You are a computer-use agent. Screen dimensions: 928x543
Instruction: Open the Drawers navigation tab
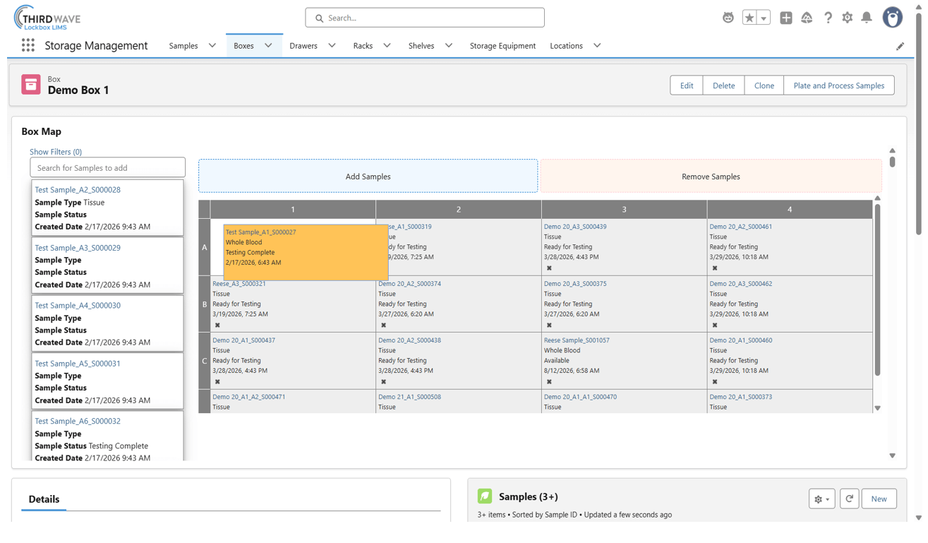(303, 46)
